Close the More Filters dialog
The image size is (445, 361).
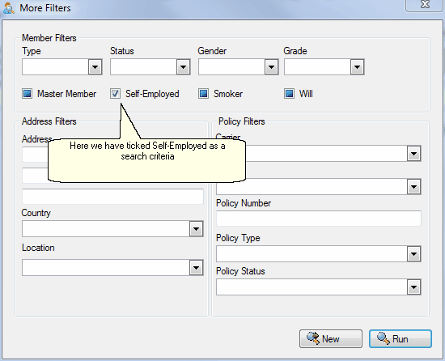tap(425, 5)
